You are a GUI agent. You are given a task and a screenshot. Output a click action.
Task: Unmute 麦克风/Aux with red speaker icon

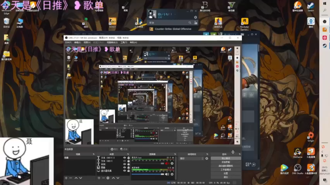point(167,163)
